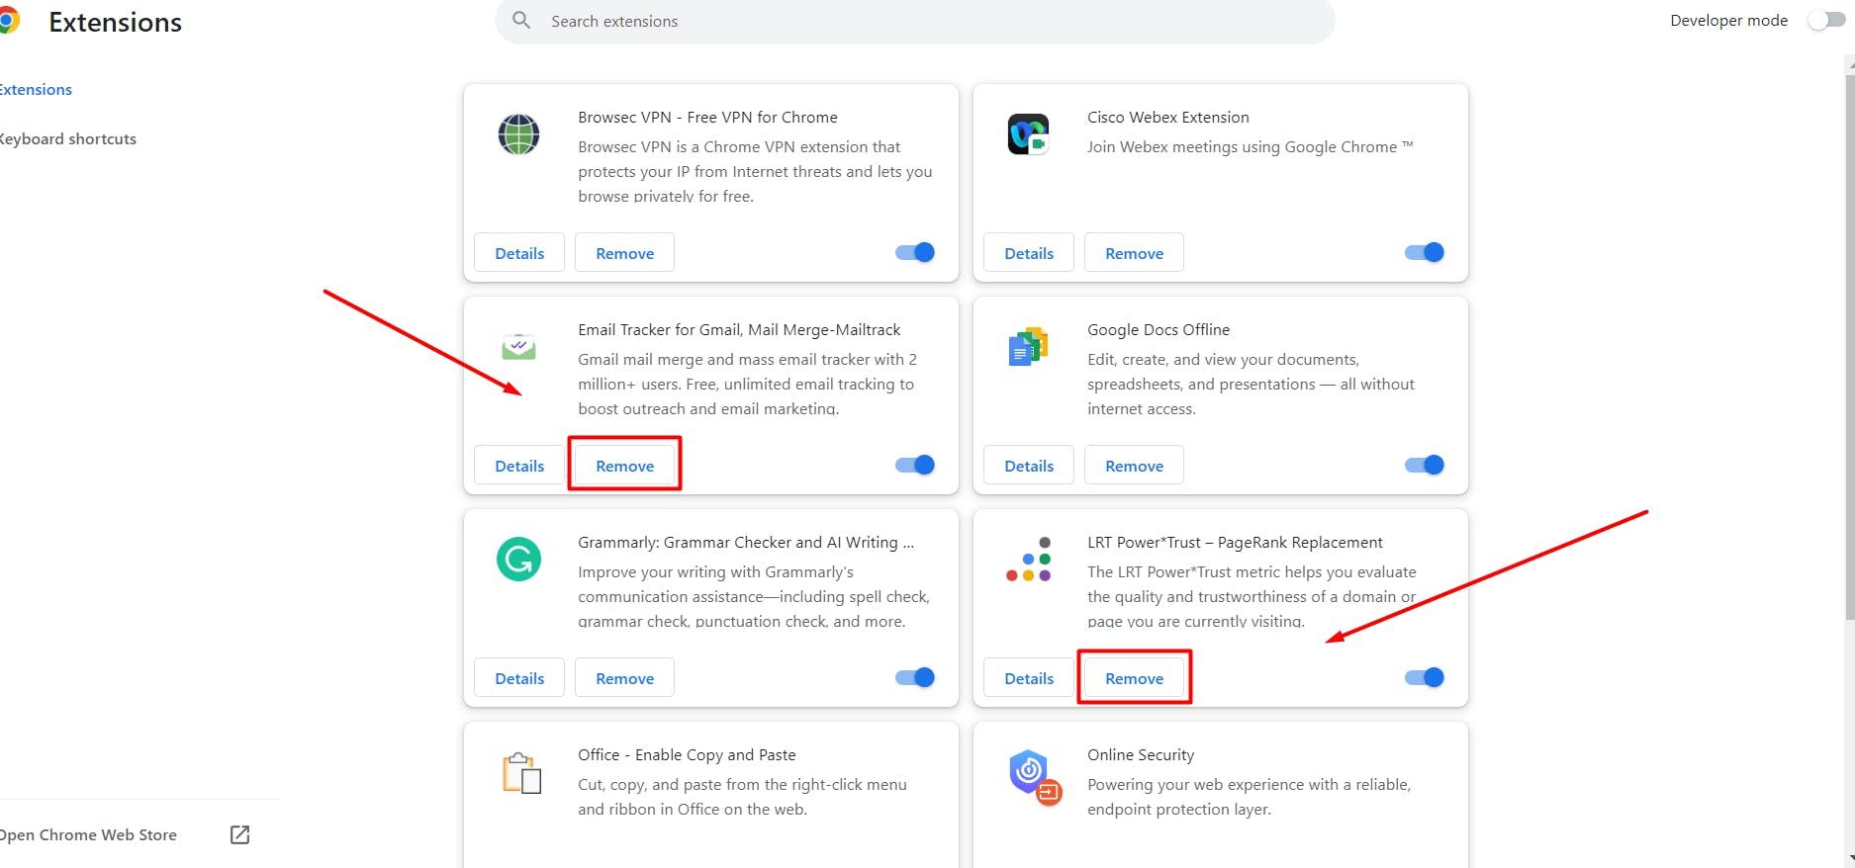Click the Google Docs Offline icon
Image resolution: width=1855 pixels, height=868 pixels.
1028,347
